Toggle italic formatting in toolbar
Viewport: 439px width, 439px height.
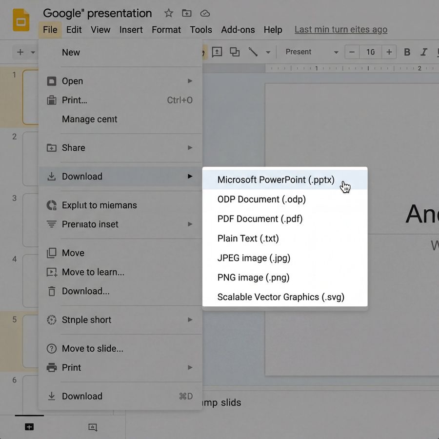(424, 52)
